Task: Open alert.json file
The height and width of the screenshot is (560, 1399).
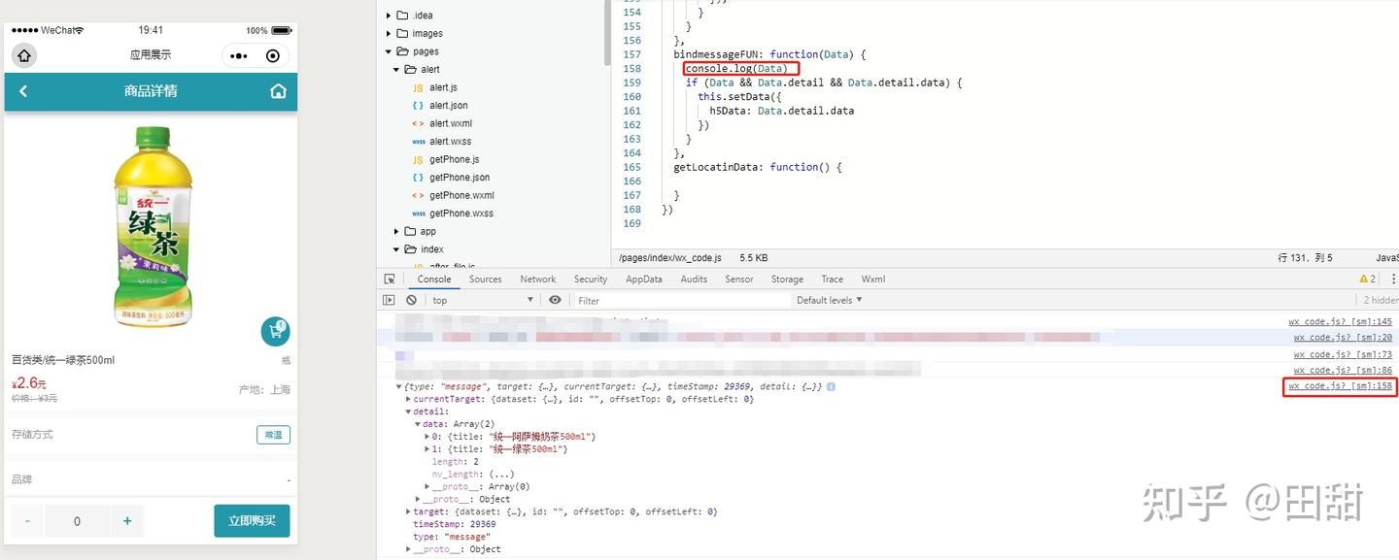Action: 448,106
